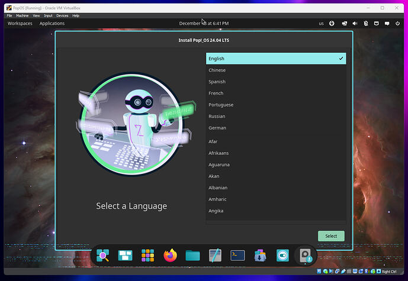Launch Firefox from the dock
The image size is (408, 281).
coord(170,256)
